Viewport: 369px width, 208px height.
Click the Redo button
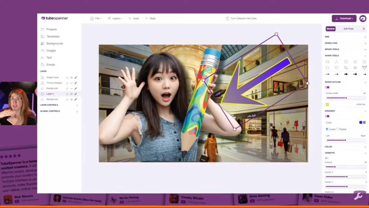[150, 18]
